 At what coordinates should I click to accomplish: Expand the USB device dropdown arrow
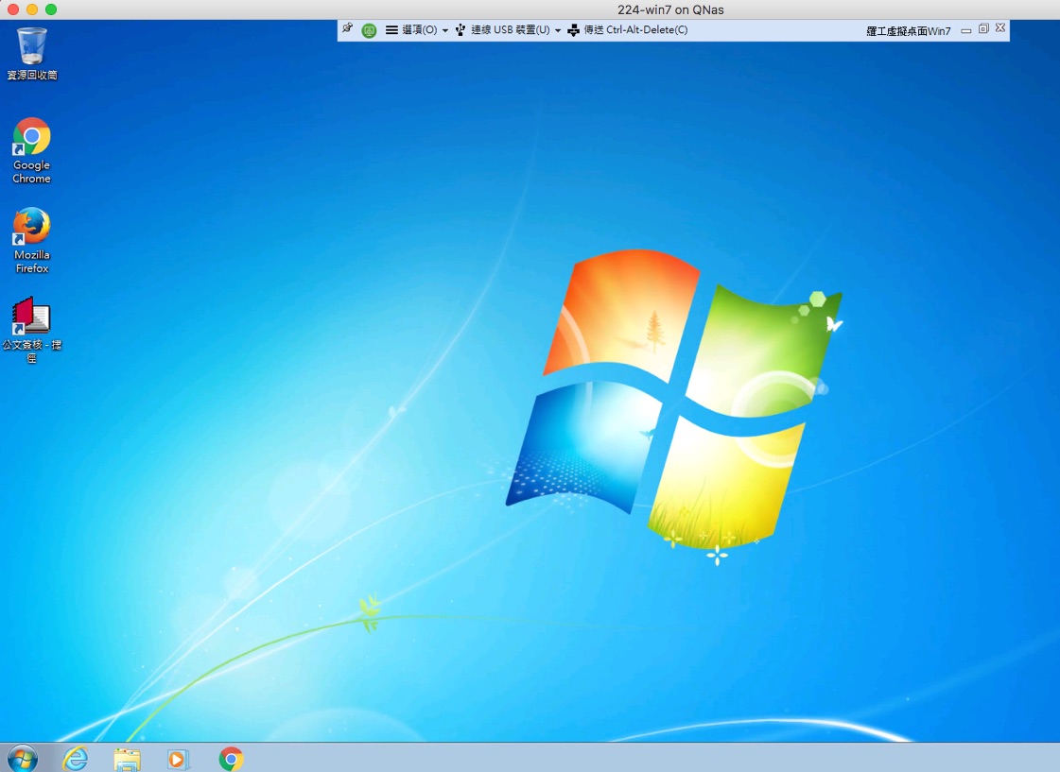(x=558, y=30)
